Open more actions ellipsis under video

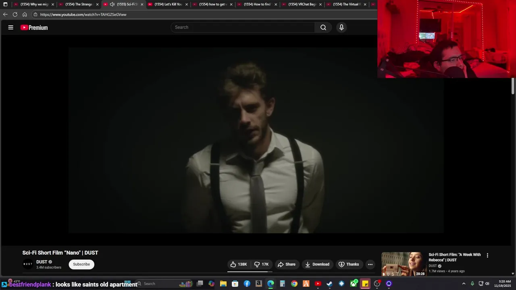point(370,264)
